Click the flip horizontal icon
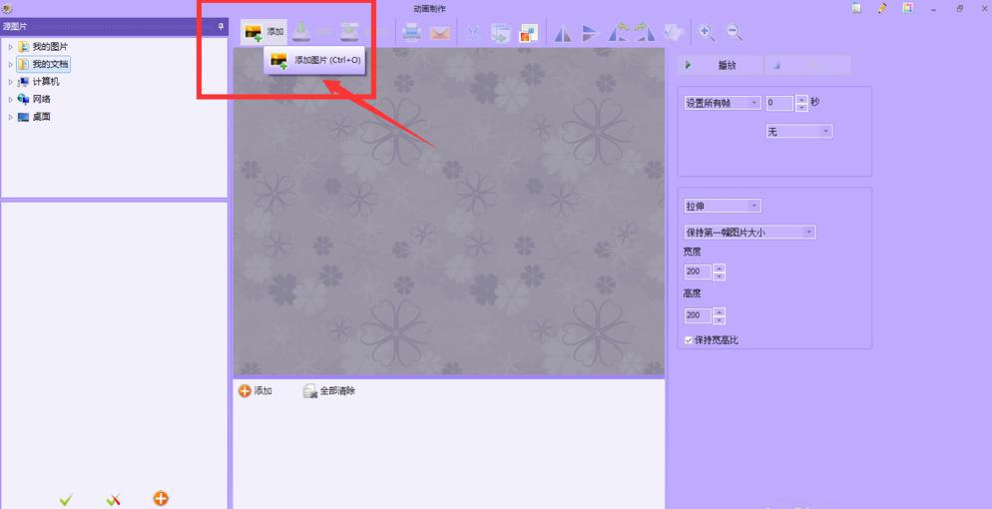 [563, 33]
